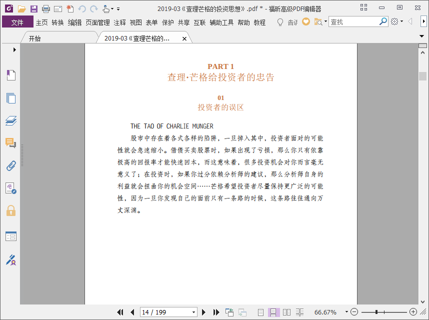The height and width of the screenshot is (320, 429).
Task: Open the 保护 ribbon tab
Action: pos(167,22)
